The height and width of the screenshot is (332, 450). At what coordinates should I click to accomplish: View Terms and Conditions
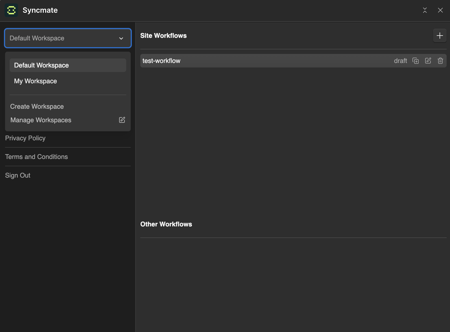(36, 157)
